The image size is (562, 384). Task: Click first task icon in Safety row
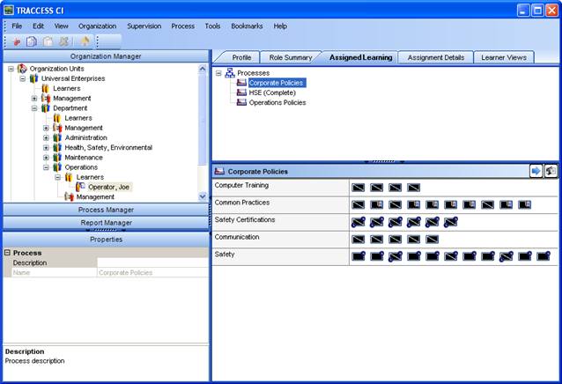(x=358, y=256)
